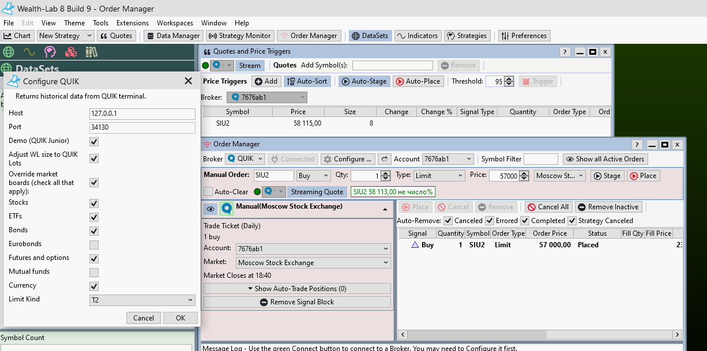
Task: Uncheck Adjust WL size to QUIK Lots
Action: (x=94, y=158)
